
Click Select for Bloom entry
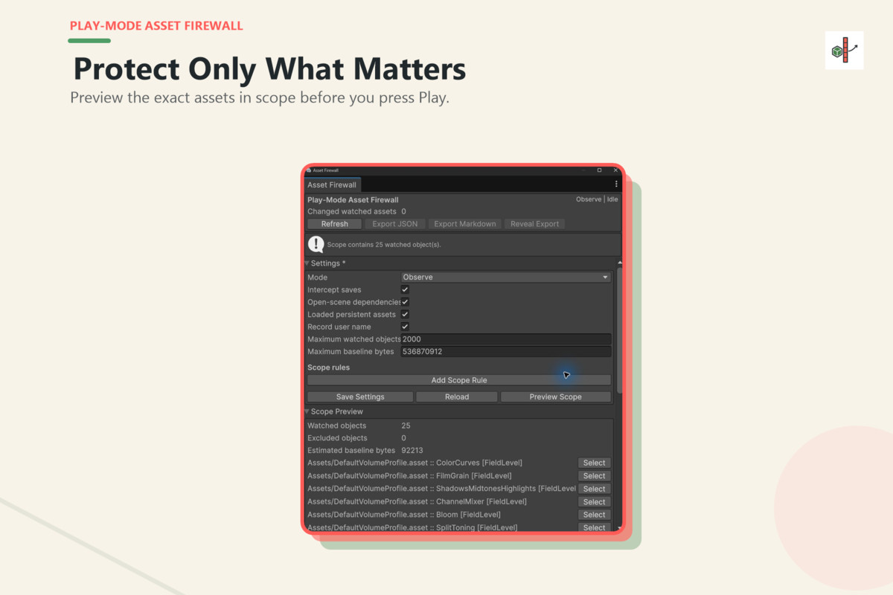click(x=594, y=515)
